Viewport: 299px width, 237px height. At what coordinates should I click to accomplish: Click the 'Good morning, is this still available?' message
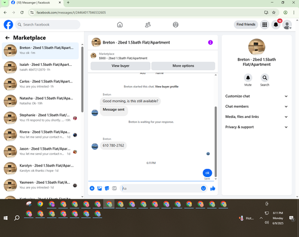coord(130,101)
